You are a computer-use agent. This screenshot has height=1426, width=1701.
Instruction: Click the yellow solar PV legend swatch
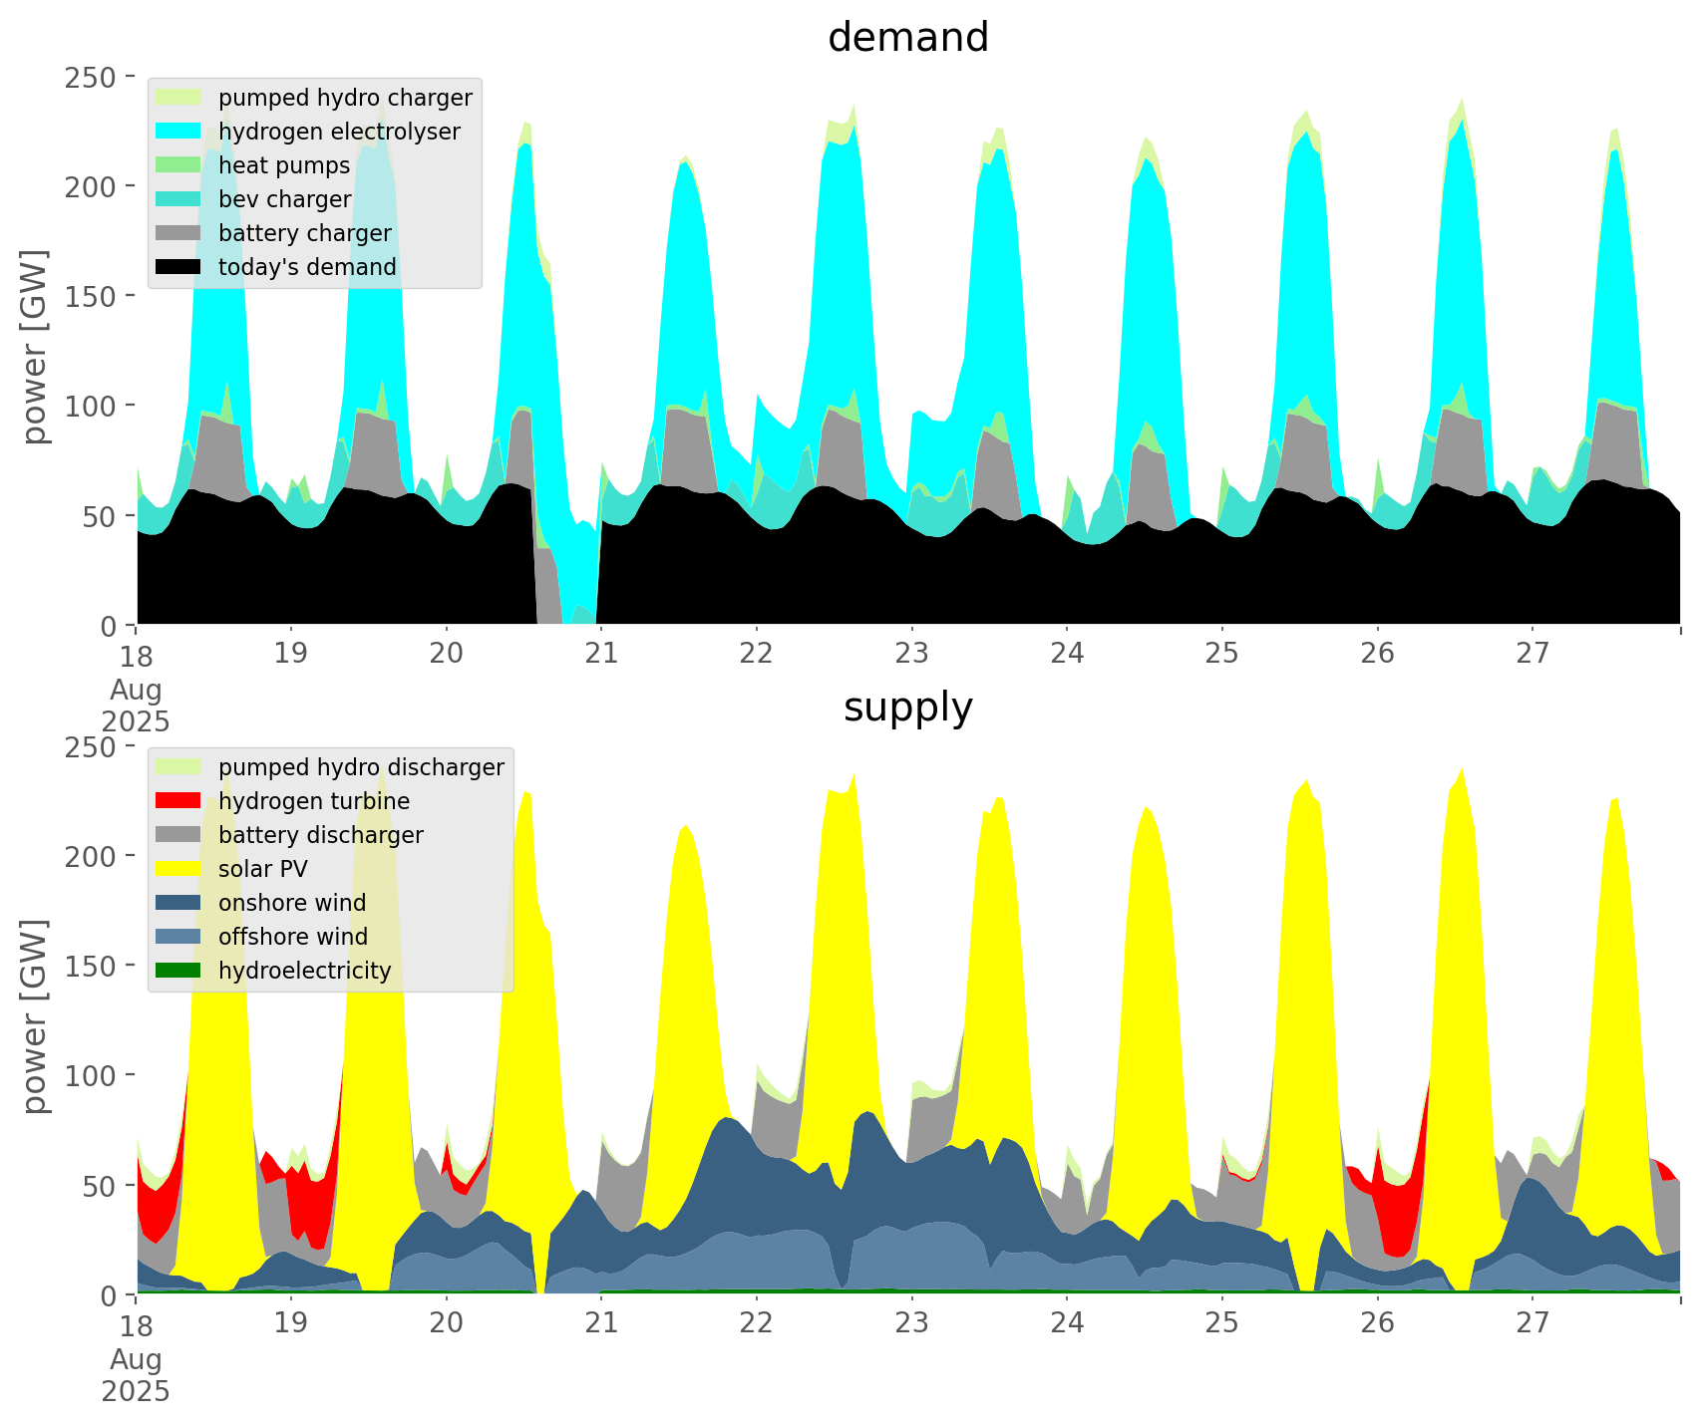tap(179, 869)
